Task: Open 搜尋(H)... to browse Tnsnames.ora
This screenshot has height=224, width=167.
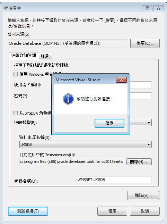Action: click(139, 162)
